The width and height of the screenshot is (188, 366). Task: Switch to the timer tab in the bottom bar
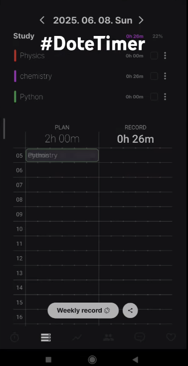[x=14, y=338]
